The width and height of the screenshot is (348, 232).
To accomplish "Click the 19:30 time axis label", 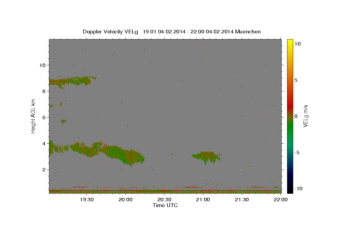I will pos(86,200).
